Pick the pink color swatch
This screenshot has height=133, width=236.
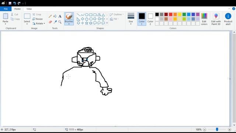170,19
